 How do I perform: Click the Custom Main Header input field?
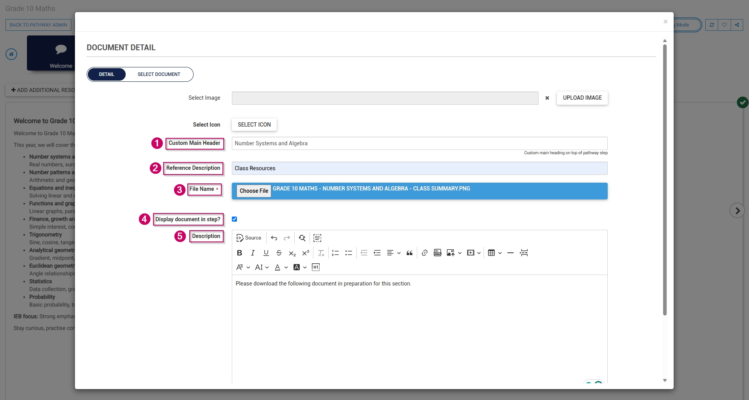[x=420, y=143]
